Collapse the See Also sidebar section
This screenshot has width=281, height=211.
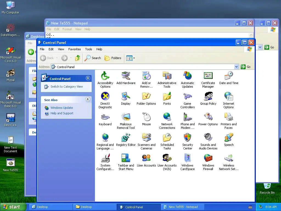coord(88,99)
